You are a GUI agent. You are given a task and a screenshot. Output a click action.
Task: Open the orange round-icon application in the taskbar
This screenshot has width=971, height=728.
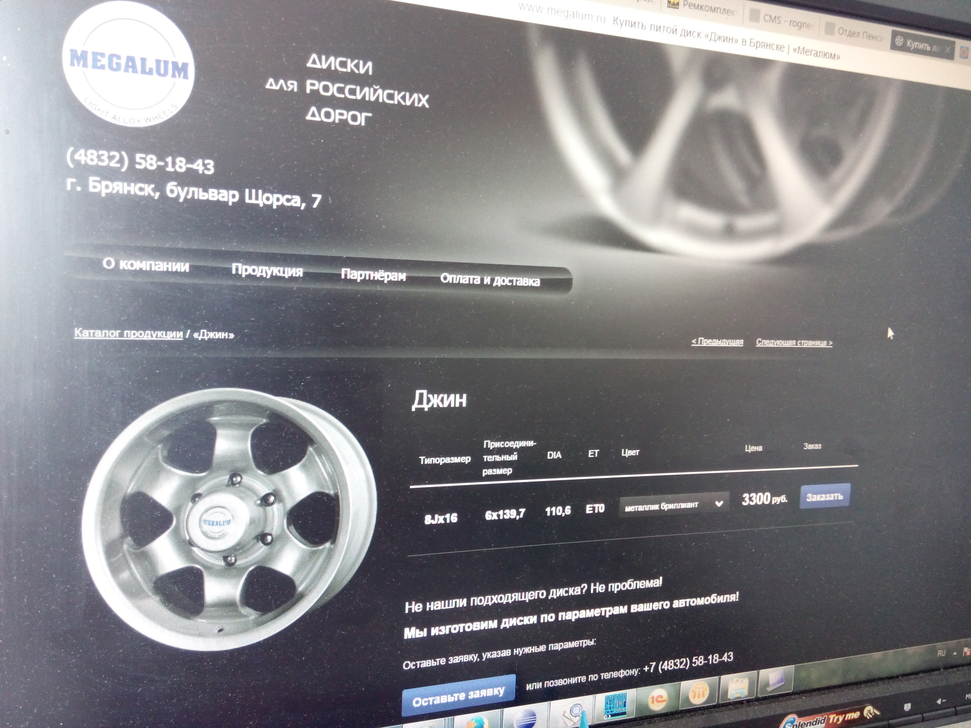699,693
